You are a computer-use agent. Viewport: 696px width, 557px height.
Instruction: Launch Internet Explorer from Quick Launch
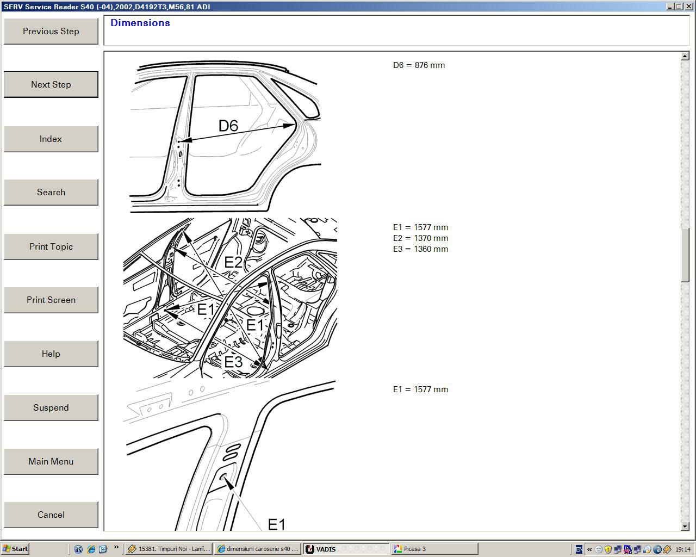pyautogui.click(x=91, y=549)
